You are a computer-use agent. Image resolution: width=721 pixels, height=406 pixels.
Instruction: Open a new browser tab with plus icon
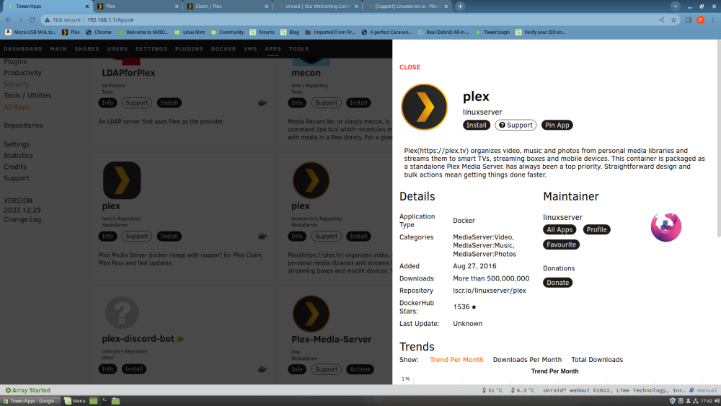tap(460, 6)
